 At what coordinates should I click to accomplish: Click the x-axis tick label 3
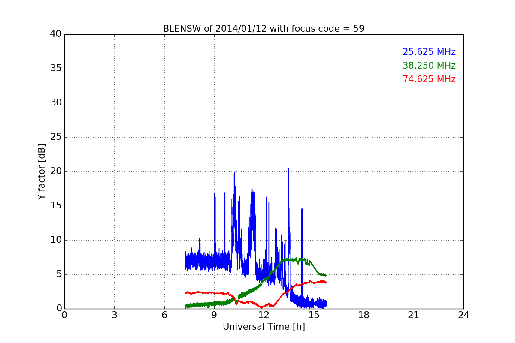114,315
